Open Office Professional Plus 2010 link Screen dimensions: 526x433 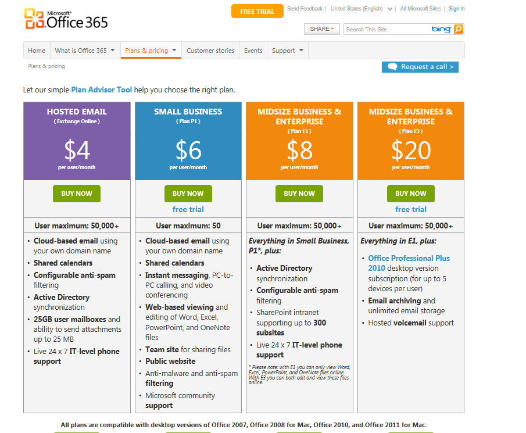[x=409, y=263]
